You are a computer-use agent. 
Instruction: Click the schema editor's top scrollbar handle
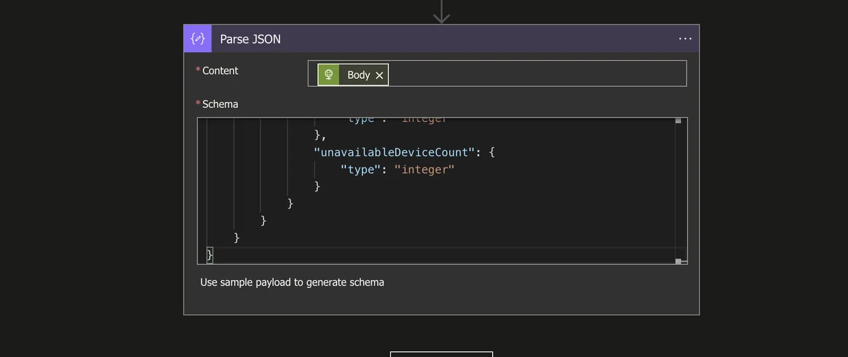678,121
